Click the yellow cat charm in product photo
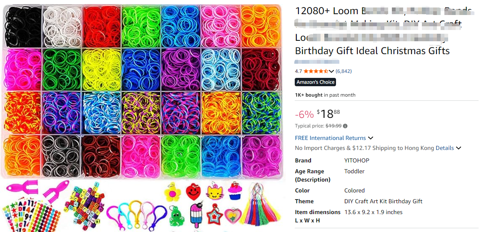 coord(214,192)
